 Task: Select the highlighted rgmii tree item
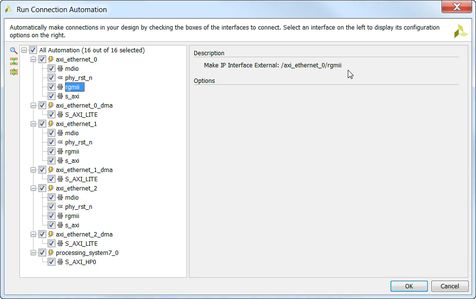pos(74,87)
